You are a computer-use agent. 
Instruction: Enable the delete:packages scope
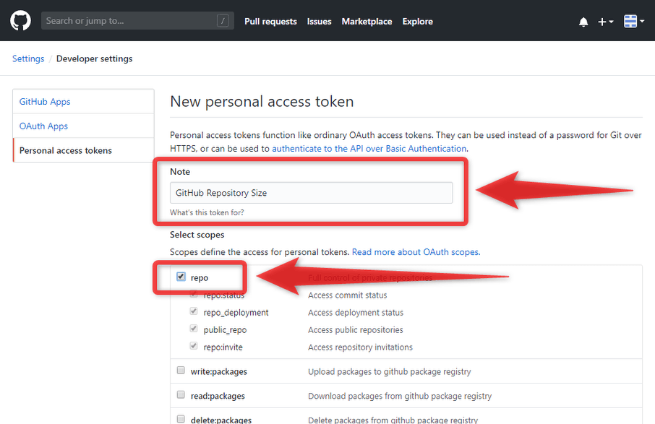point(181,419)
